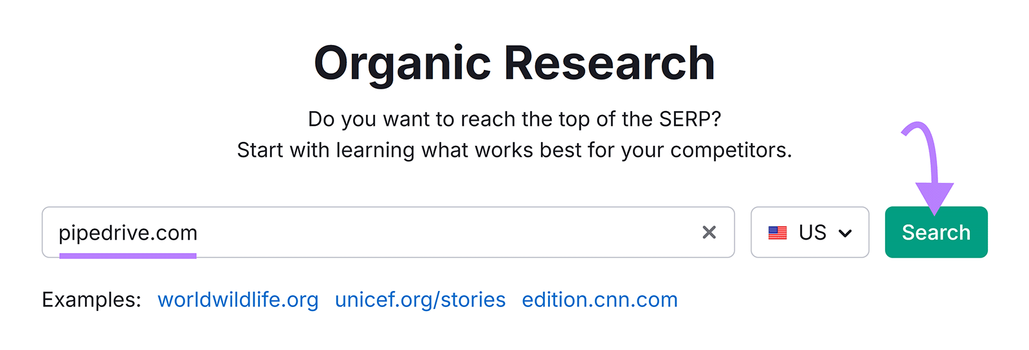Click the "reach the top of the SERP" line

point(514,119)
